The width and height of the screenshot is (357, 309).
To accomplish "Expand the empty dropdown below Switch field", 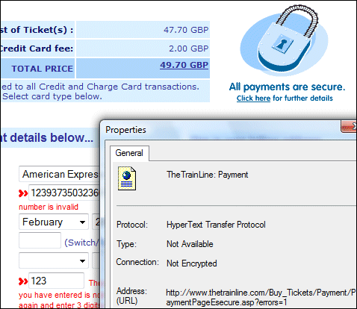I will (54, 260).
